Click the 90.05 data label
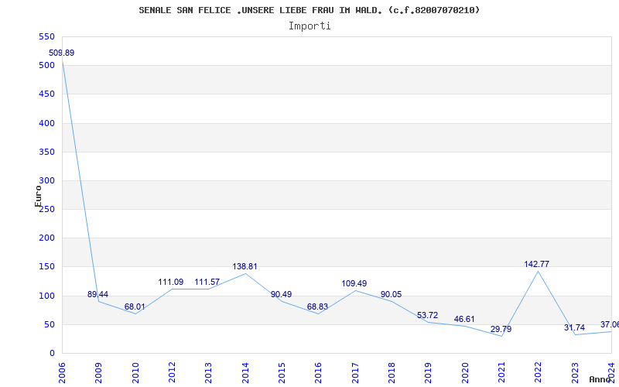 pos(392,295)
